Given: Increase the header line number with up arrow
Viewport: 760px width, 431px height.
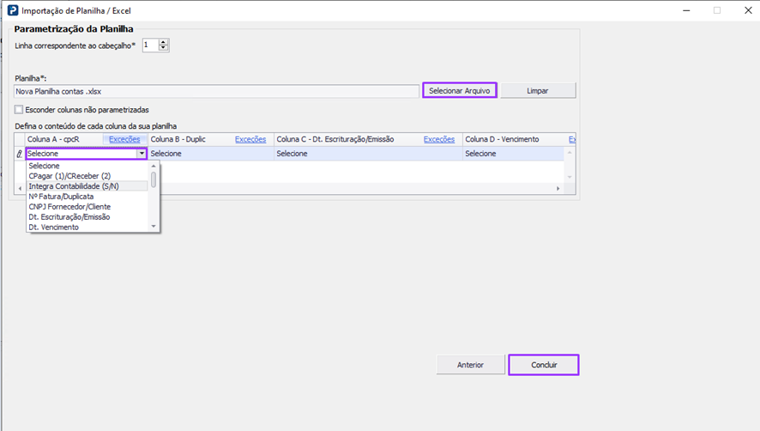Looking at the screenshot, I should [x=164, y=41].
